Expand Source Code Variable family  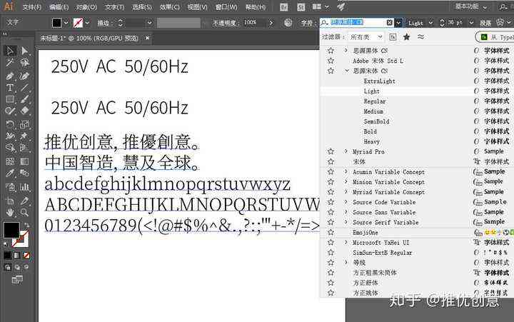coord(346,202)
